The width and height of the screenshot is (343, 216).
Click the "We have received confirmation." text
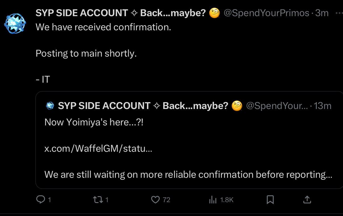(103, 27)
